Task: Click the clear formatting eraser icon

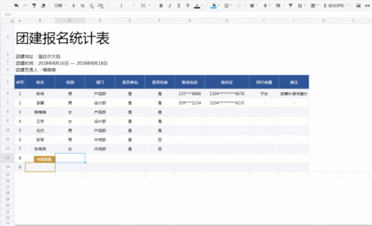Action: pos(43,6)
